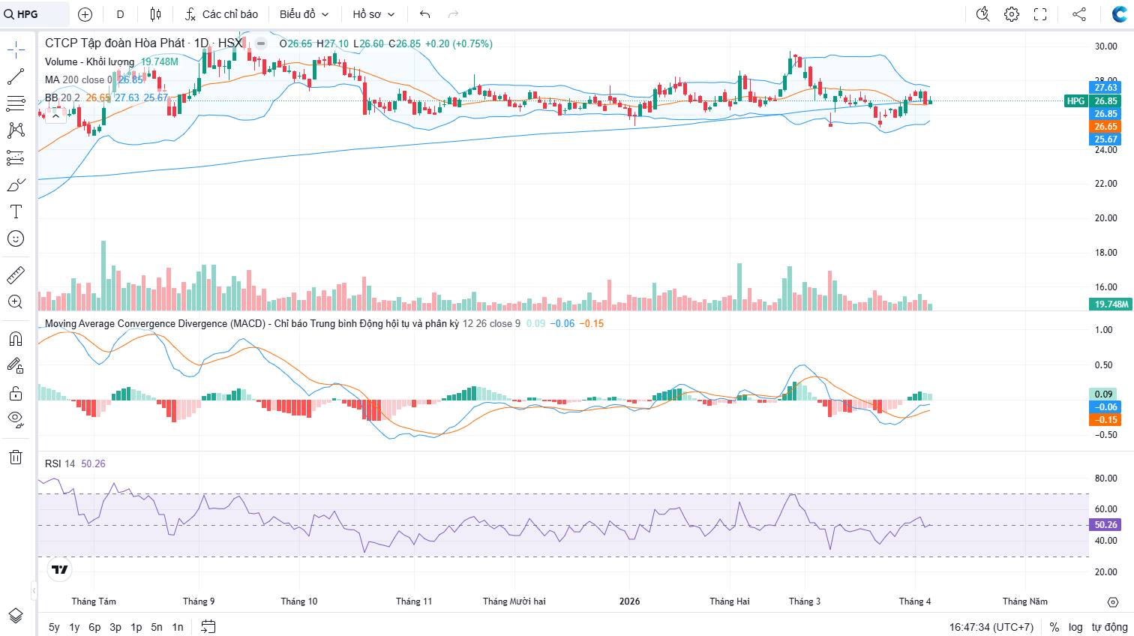Click the compare/add symbol plus icon
The image size is (1134, 636).
click(x=85, y=14)
